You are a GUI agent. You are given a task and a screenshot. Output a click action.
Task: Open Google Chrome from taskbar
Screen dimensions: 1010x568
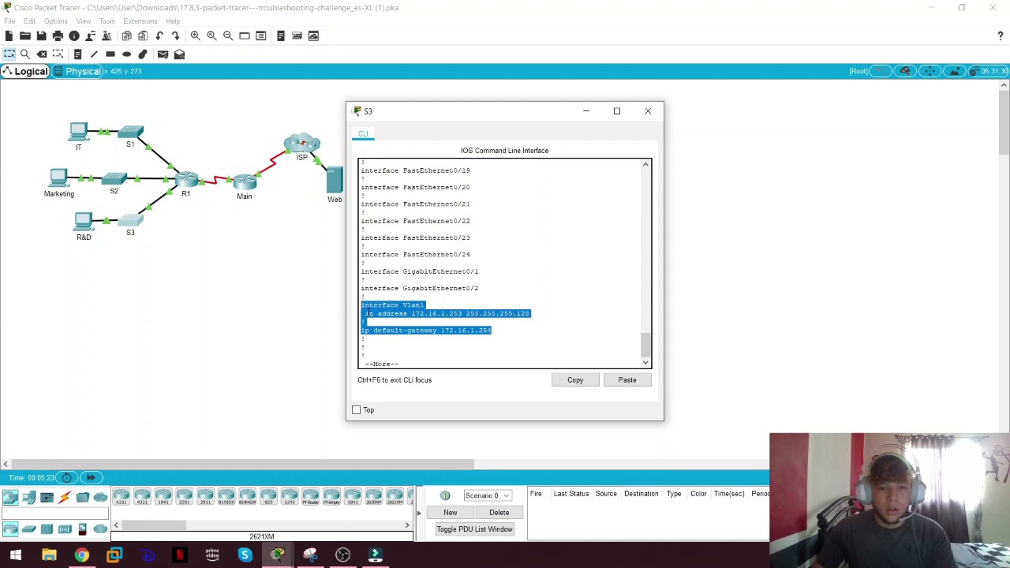(81, 555)
